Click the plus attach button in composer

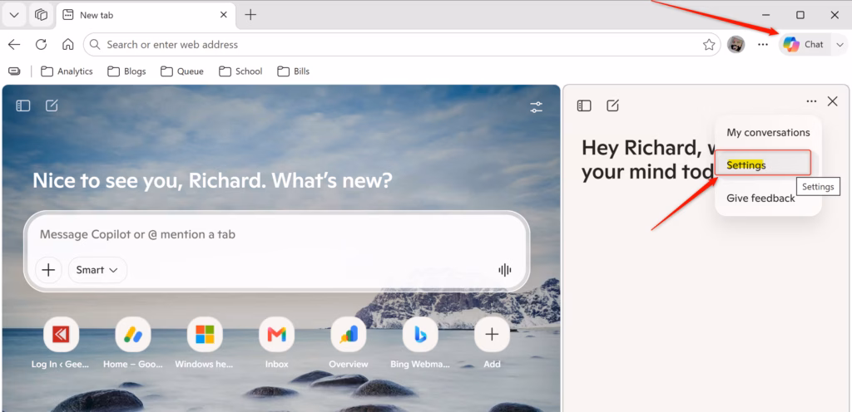(x=49, y=270)
